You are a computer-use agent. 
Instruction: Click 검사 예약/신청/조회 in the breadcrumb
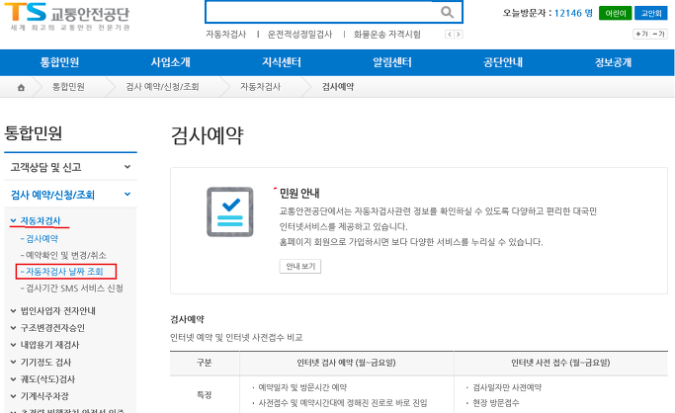click(162, 87)
